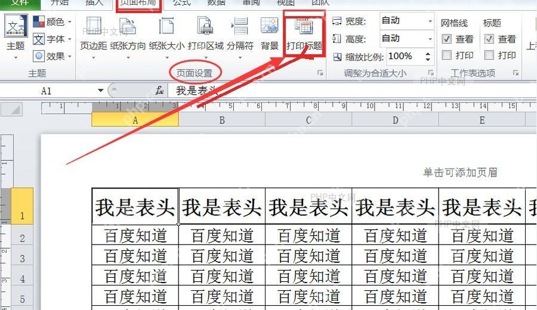
Task: Select row 5 header
Action: [x=22, y=296]
